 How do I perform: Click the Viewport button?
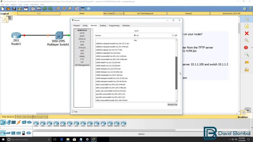[x=189, y=13]
